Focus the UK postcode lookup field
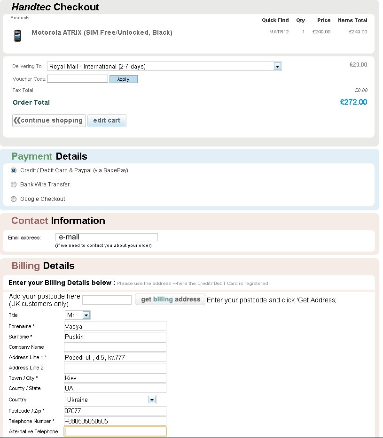 pos(107,300)
